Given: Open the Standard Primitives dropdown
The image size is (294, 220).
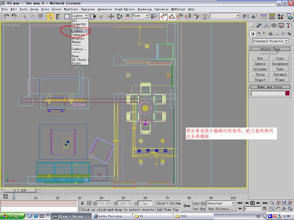Looking at the screenshot, I should 270,41.
